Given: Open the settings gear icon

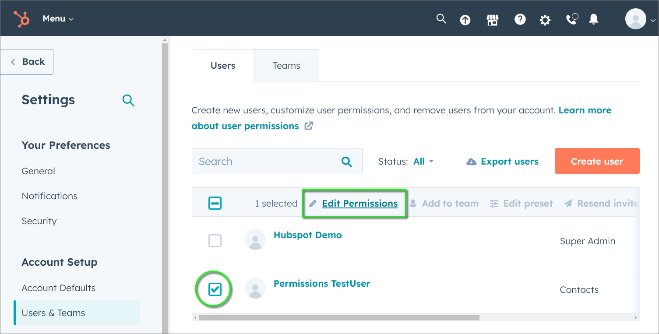Looking at the screenshot, I should (545, 20).
